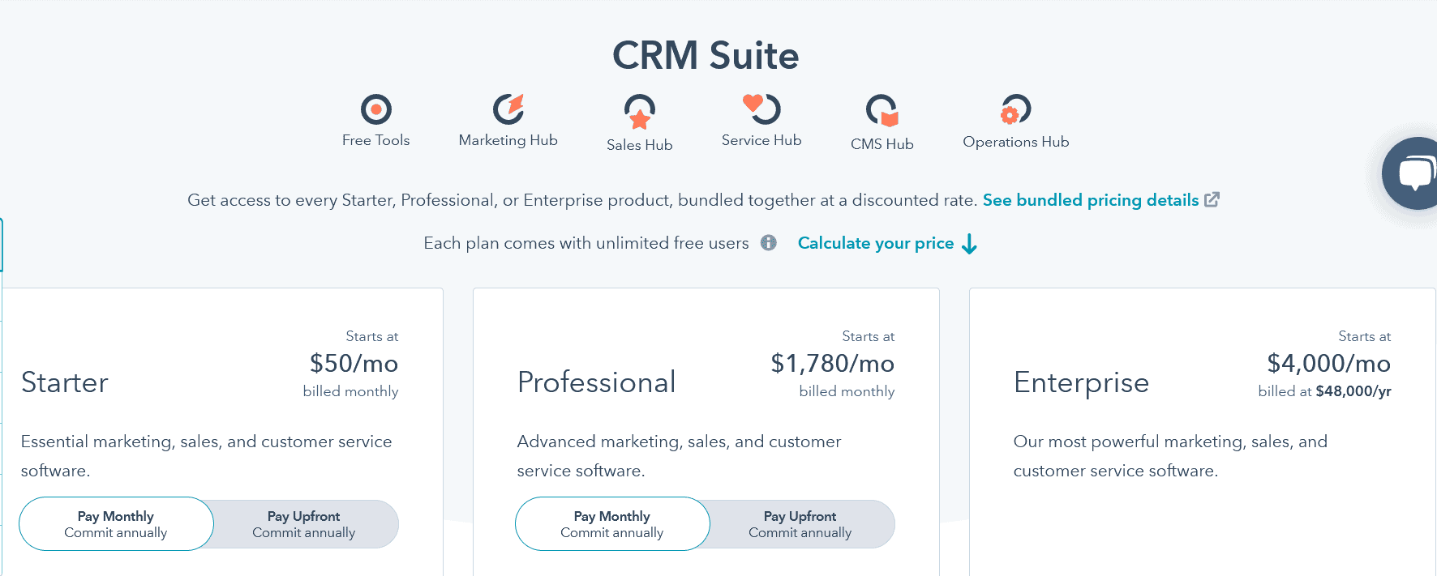This screenshot has width=1437, height=576.
Task: Click the Service Hub label
Action: coord(761,140)
